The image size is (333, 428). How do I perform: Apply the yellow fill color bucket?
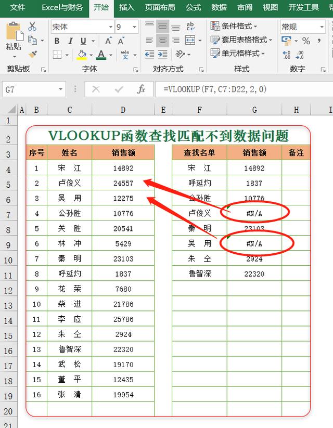point(82,55)
